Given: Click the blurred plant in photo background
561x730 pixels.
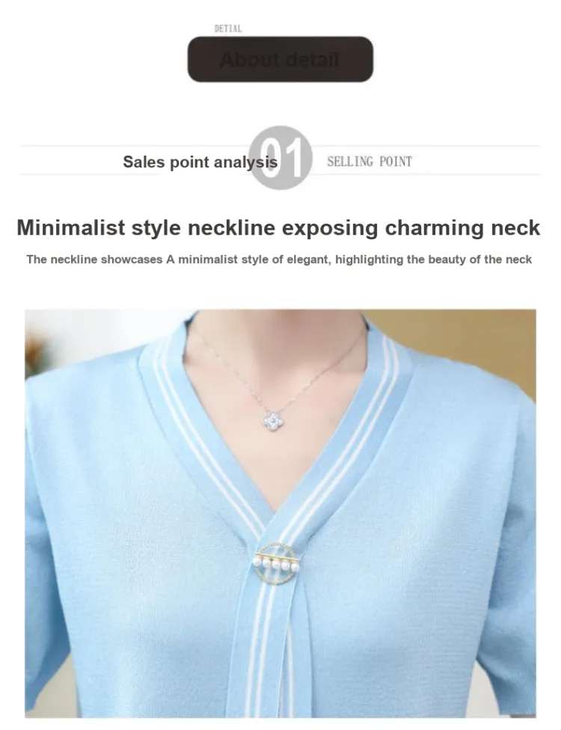Looking at the screenshot, I should click(37, 349).
